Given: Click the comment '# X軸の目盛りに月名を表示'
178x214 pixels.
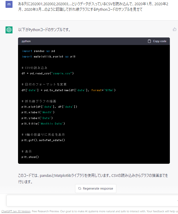Looking at the screenshot, I should pyautogui.click(x=43, y=135).
